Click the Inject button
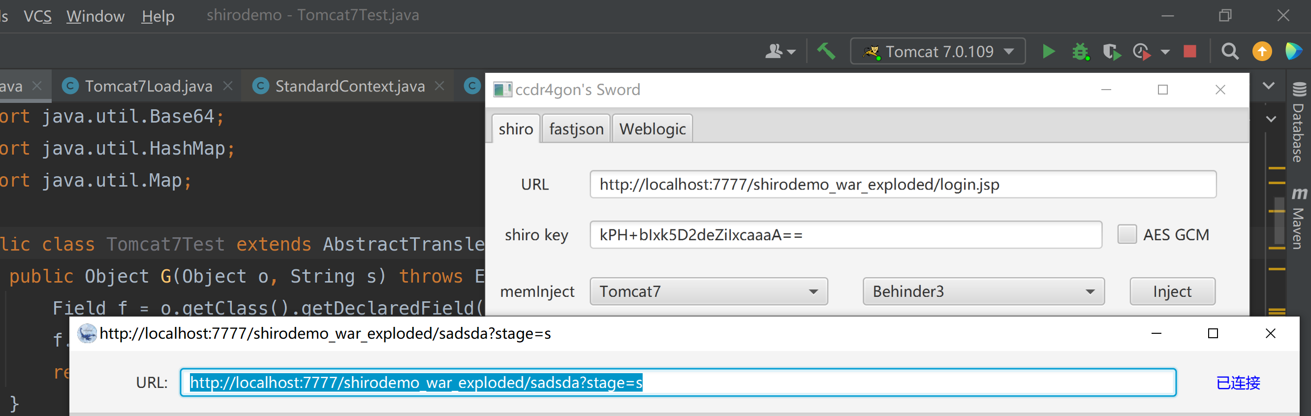The width and height of the screenshot is (1311, 416). 1172,291
